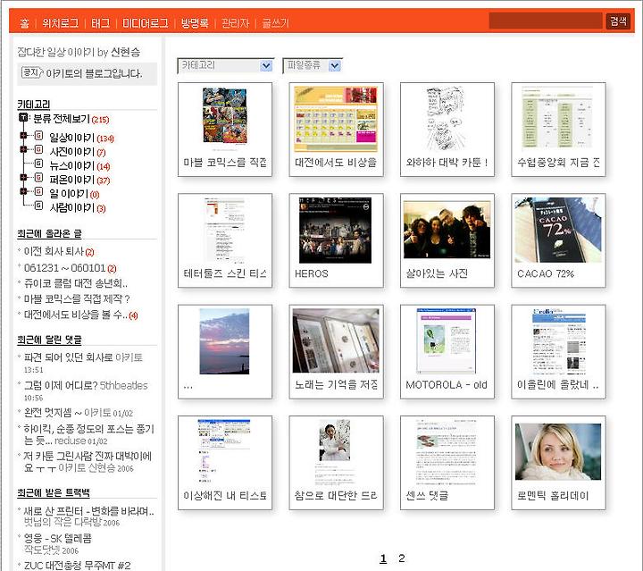Go to page 2 of media
Viewport: 643px width, 571px height.
click(402, 558)
